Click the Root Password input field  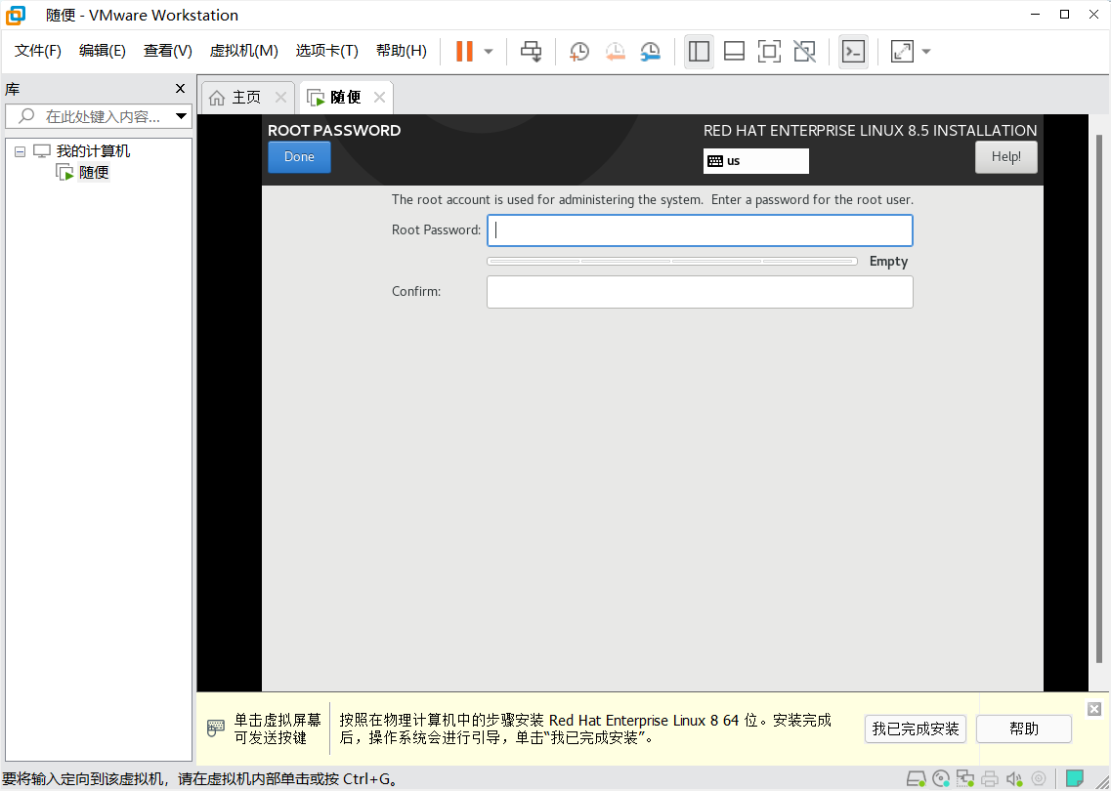[x=700, y=230]
